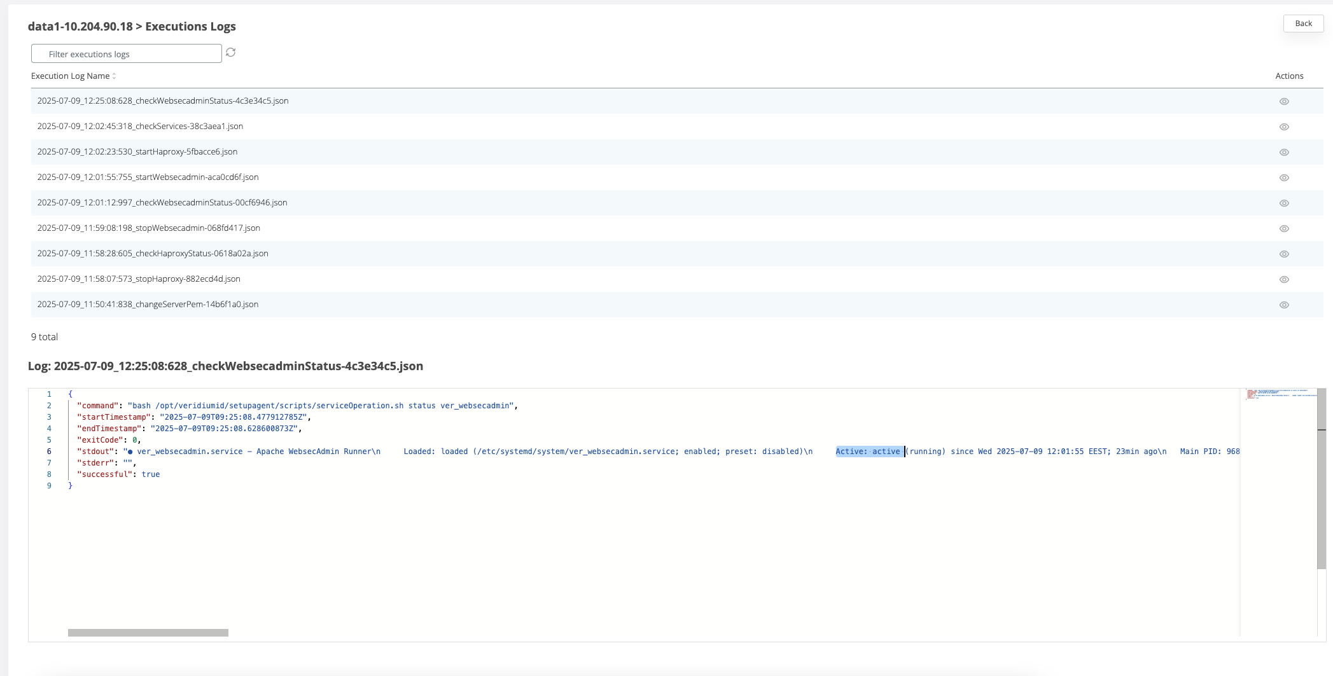This screenshot has height=676, width=1333.
Task: Open checkServices-38c3aea1 log with eye icon
Action: (1284, 127)
